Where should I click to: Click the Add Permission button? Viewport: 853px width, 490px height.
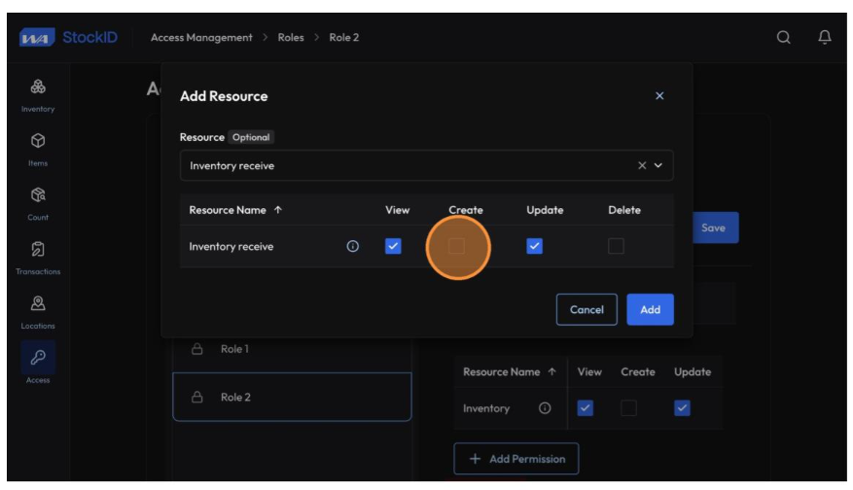(515, 459)
